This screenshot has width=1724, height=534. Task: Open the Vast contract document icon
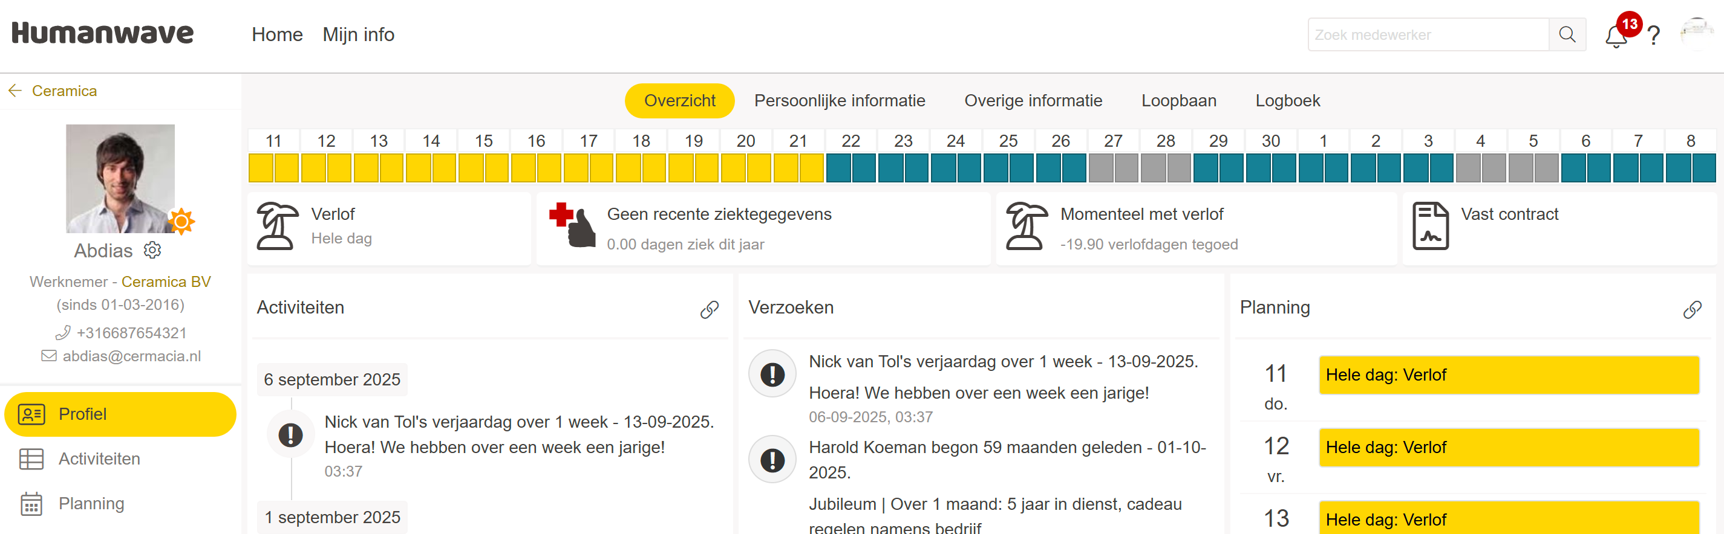(x=1430, y=227)
